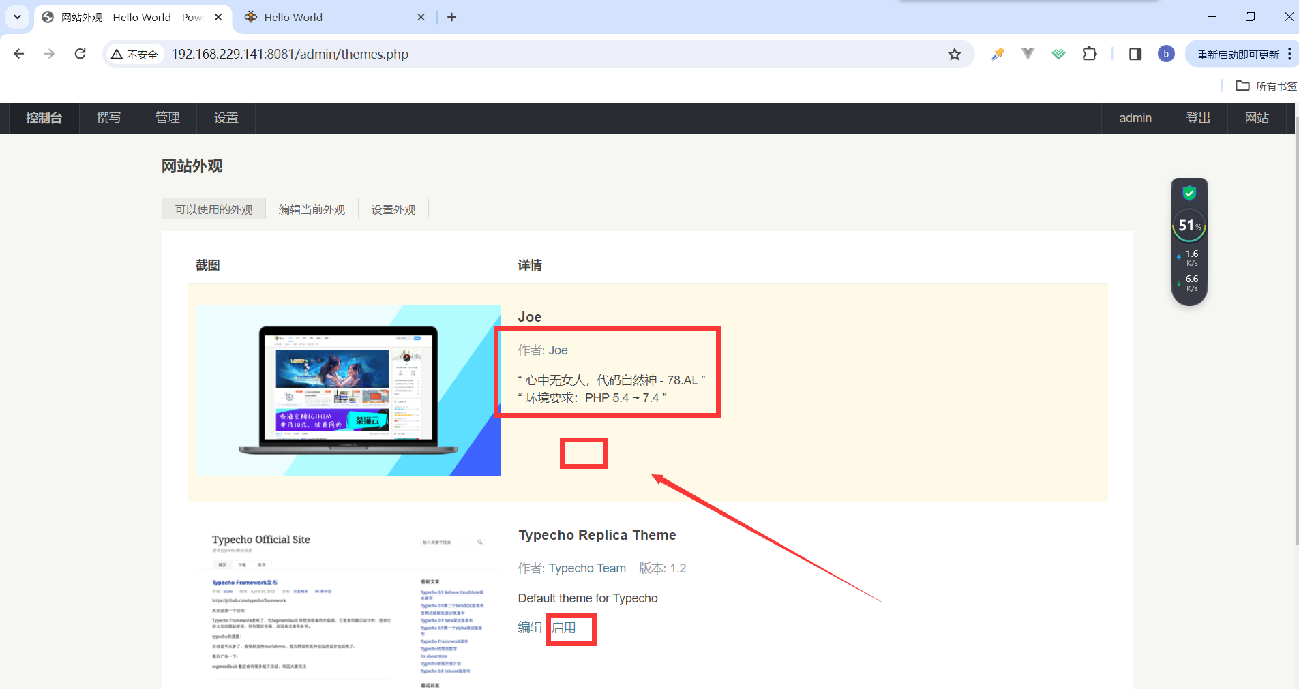Focus the address bar URL

[290, 54]
